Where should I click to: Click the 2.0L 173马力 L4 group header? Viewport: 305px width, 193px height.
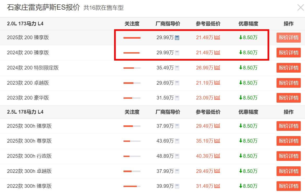pos(25,24)
